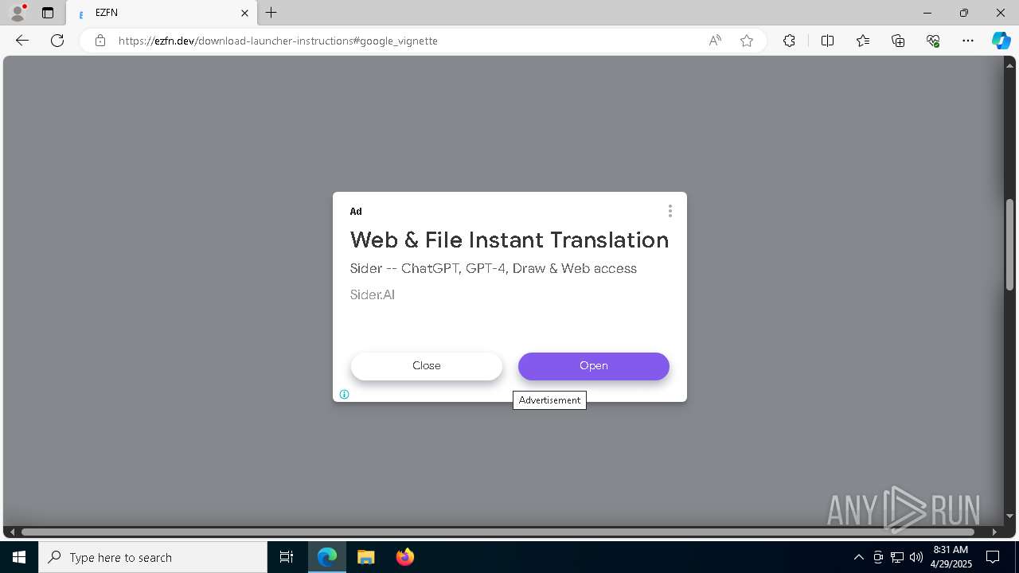1019x573 pixels.
Task: Click the Web & File Instant Translation headline
Action: (x=509, y=240)
